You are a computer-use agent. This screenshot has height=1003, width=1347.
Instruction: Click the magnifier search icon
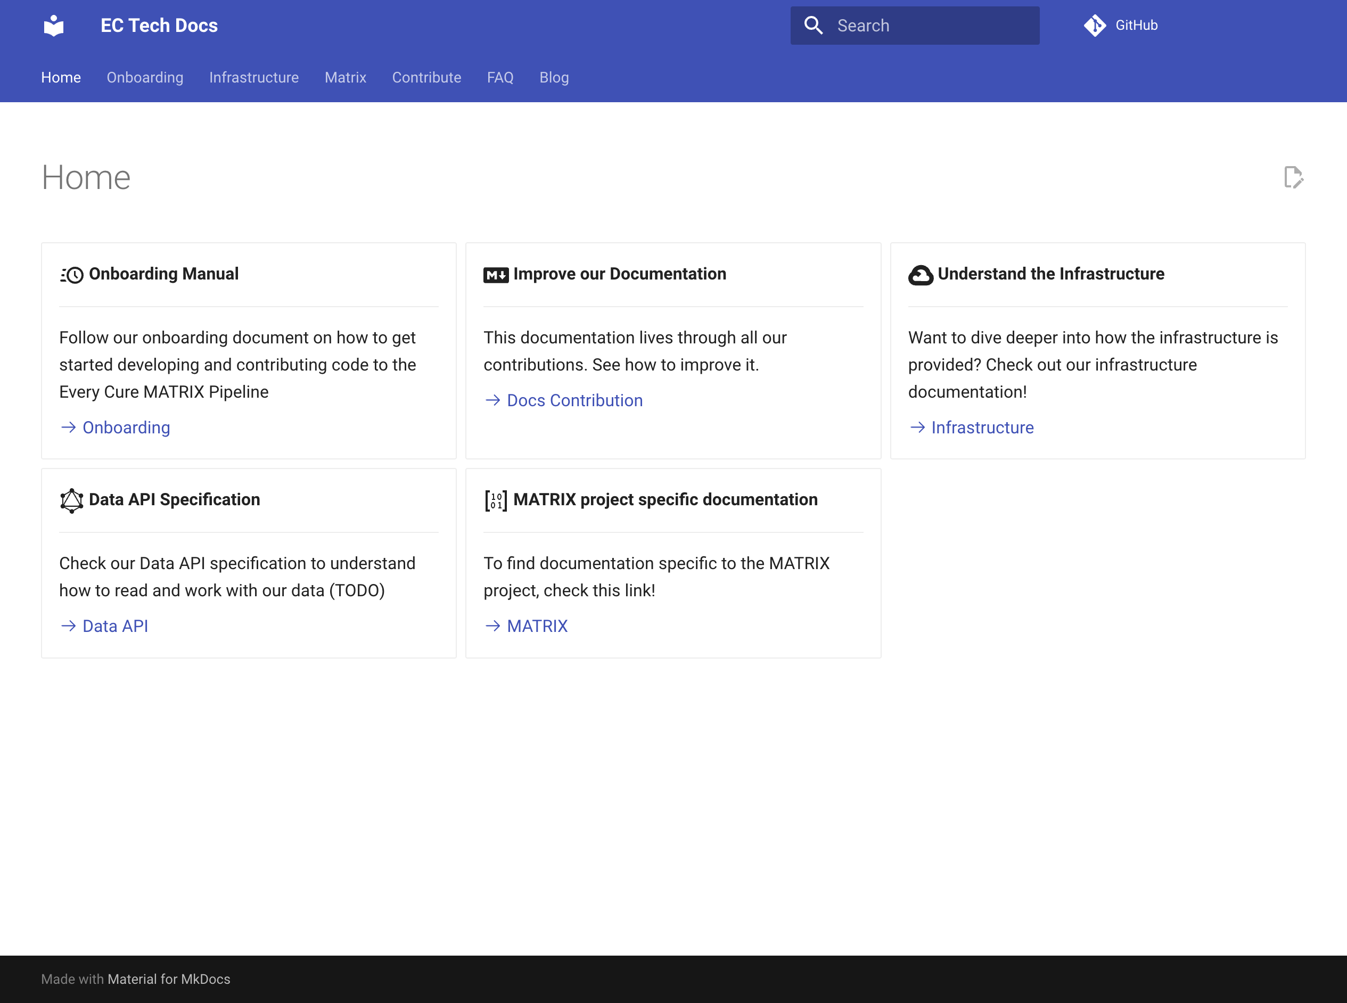(x=813, y=26)
